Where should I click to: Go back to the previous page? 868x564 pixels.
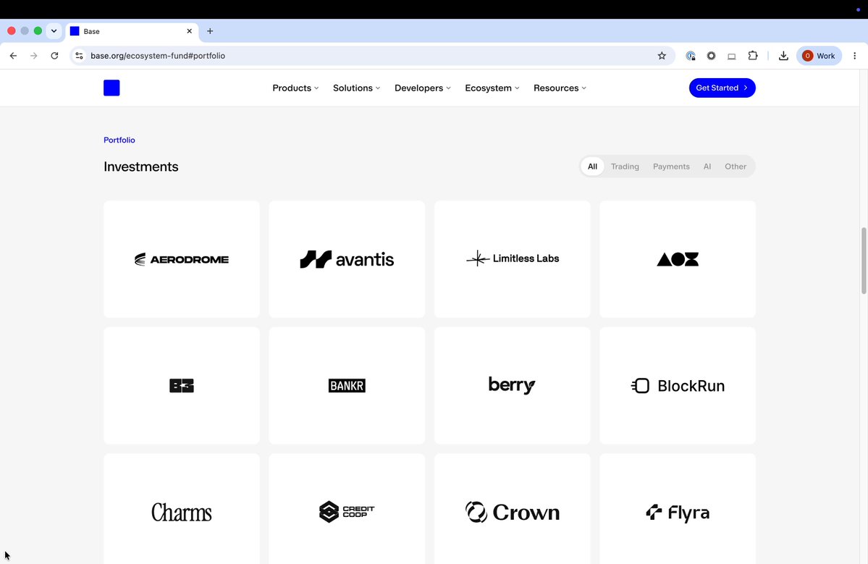coord(13,56)
